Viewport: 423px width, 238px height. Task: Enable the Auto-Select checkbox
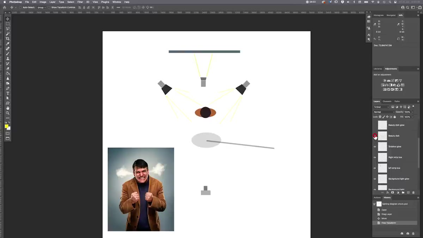pyautogui.click(x=21, y=7)
